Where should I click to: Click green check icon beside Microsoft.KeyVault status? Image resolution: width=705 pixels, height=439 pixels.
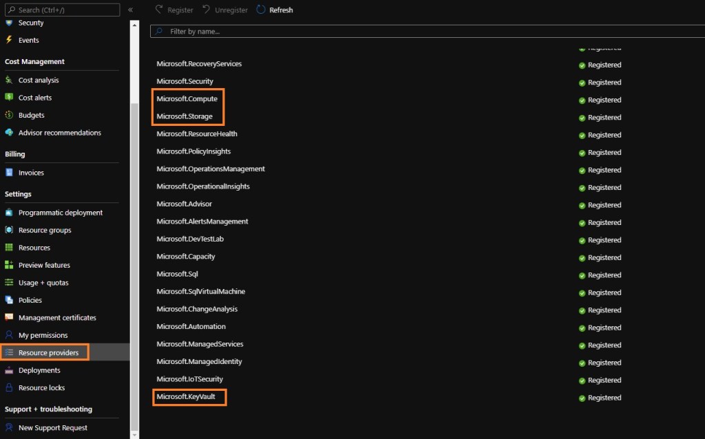582,398
